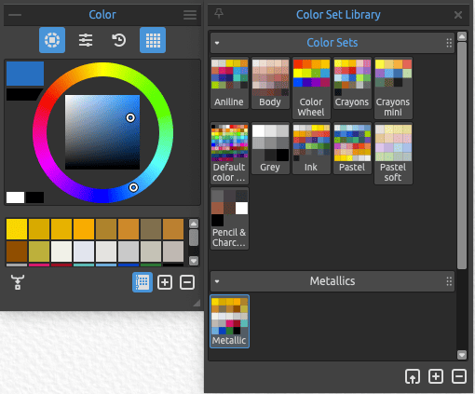Toggle swatch list view in Color panel
Viewport: 475px width, 394px height.
142,282
